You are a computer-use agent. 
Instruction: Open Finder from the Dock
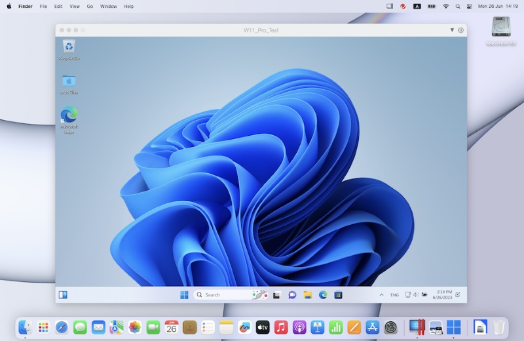point(25,327)
